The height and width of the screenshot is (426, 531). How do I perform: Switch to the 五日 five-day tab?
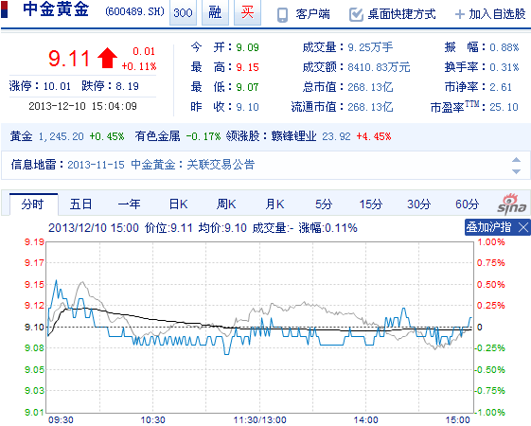(81, 204)
